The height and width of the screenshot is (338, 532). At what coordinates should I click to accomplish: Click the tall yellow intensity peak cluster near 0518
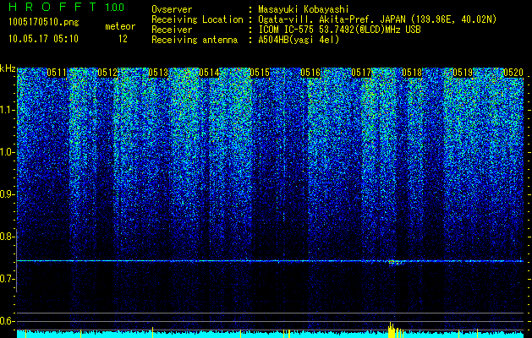point(396,330)
